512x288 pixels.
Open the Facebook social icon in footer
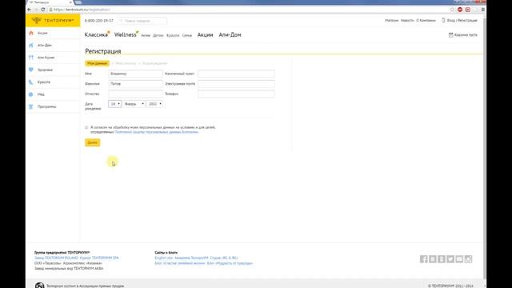(x=423, y=259)
